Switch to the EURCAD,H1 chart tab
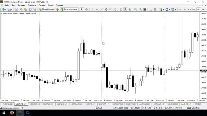 pos(48,104)
